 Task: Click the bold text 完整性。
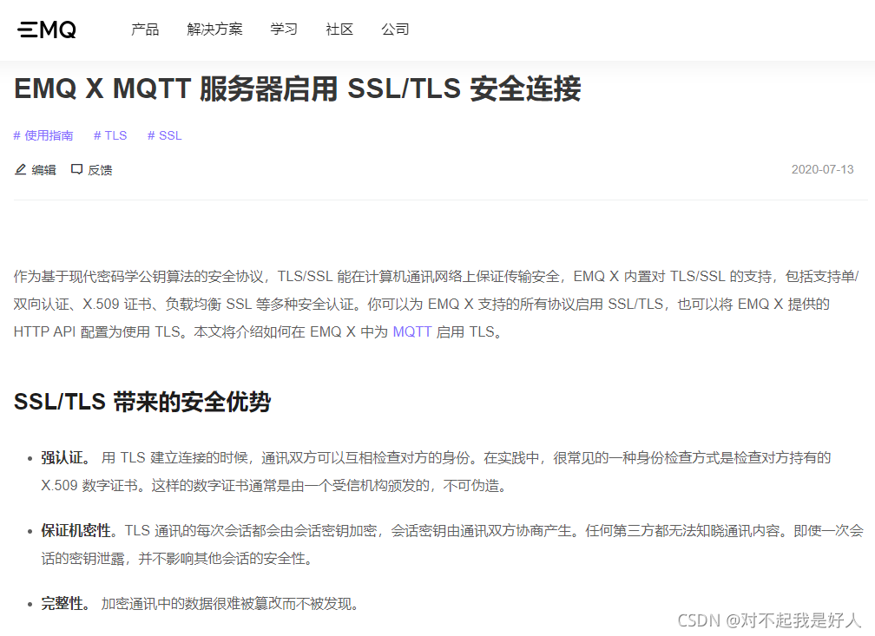coord(66,604)
